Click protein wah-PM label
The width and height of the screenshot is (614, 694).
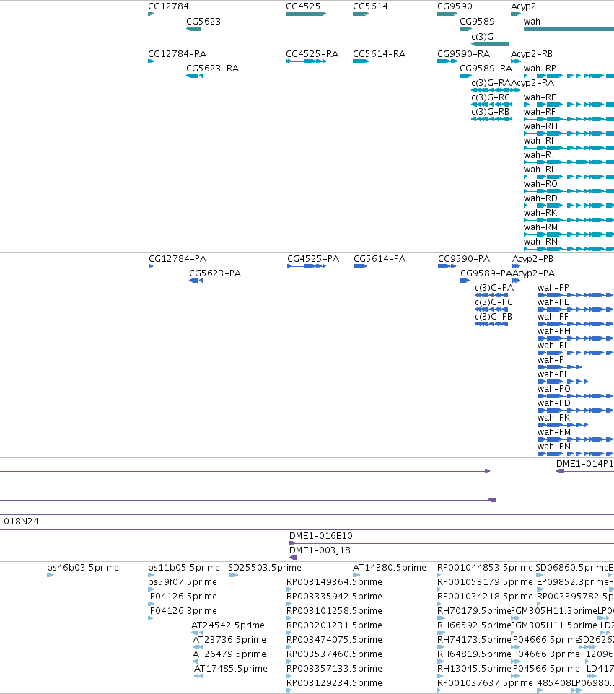point(554,431)
